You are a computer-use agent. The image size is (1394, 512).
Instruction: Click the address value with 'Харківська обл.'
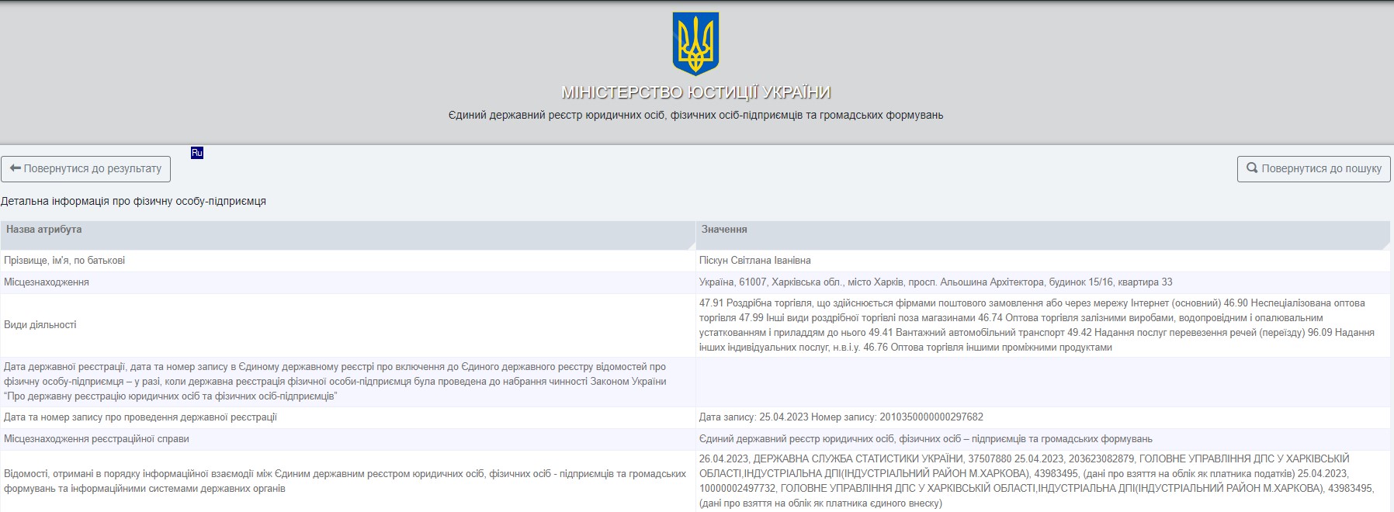tap(936, 282)
